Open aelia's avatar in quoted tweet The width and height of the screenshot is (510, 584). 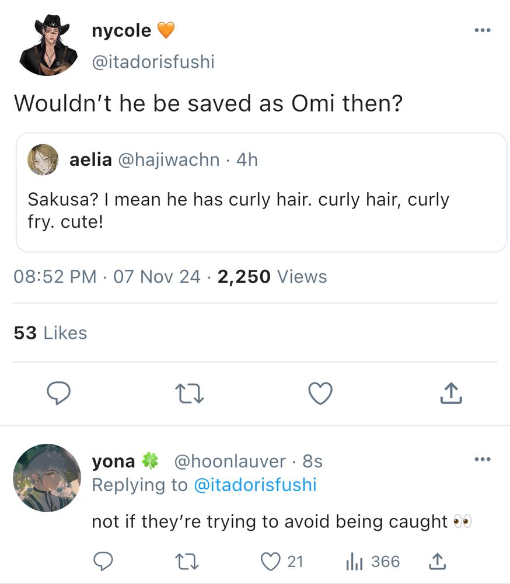coord(43,159)
